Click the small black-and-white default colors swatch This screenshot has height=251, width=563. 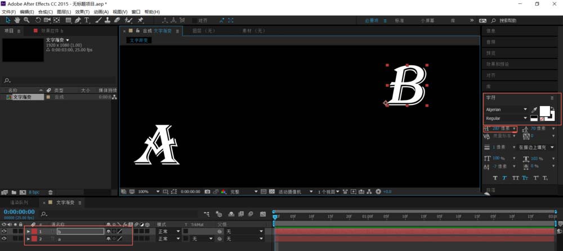[x=534, y=118]
